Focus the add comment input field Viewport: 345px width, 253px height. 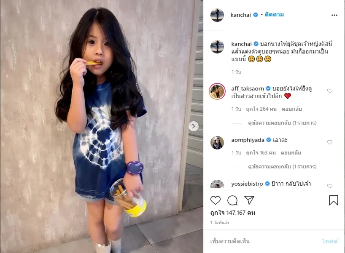pyautogui.click(x=264, y=241)
